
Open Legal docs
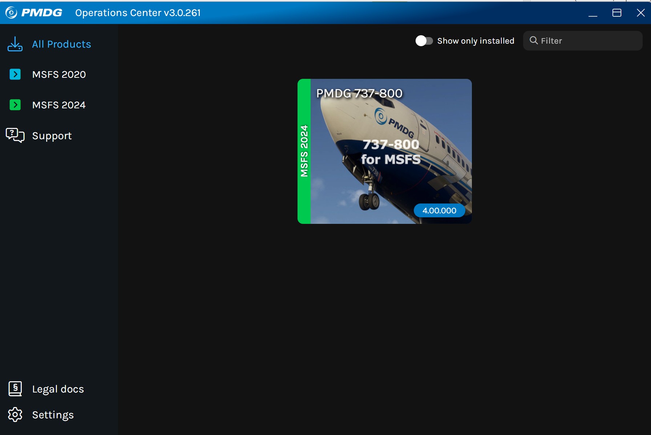tap(58, 389)
